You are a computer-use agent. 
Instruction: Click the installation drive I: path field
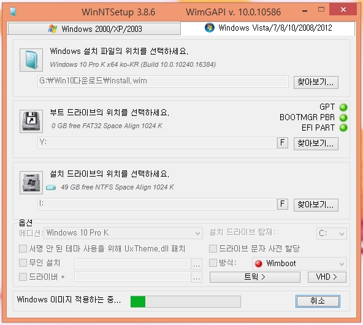point(157,204)
